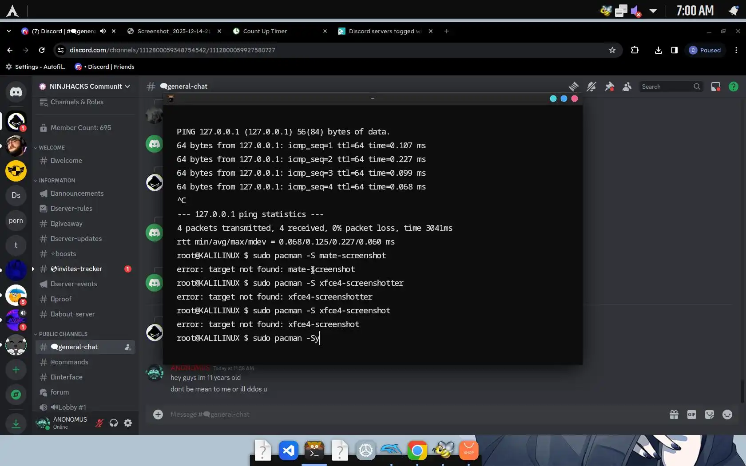Open the forum channel
This screenshot has height=466, width=746.
coord(85,392)
